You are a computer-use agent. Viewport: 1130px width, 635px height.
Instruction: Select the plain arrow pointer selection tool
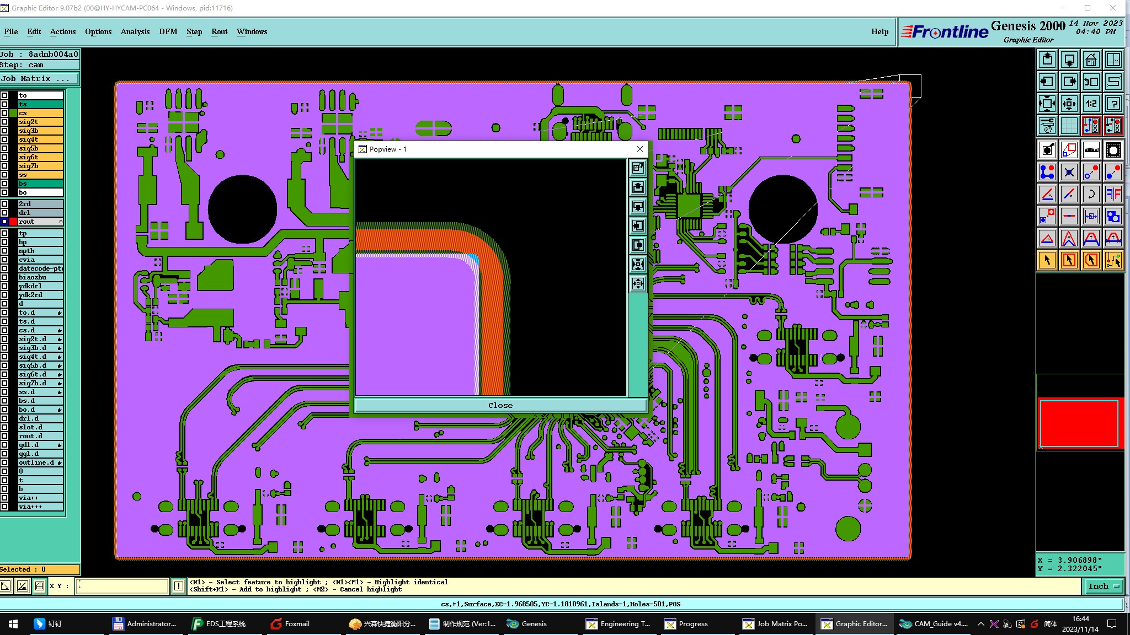point(1047,260)
